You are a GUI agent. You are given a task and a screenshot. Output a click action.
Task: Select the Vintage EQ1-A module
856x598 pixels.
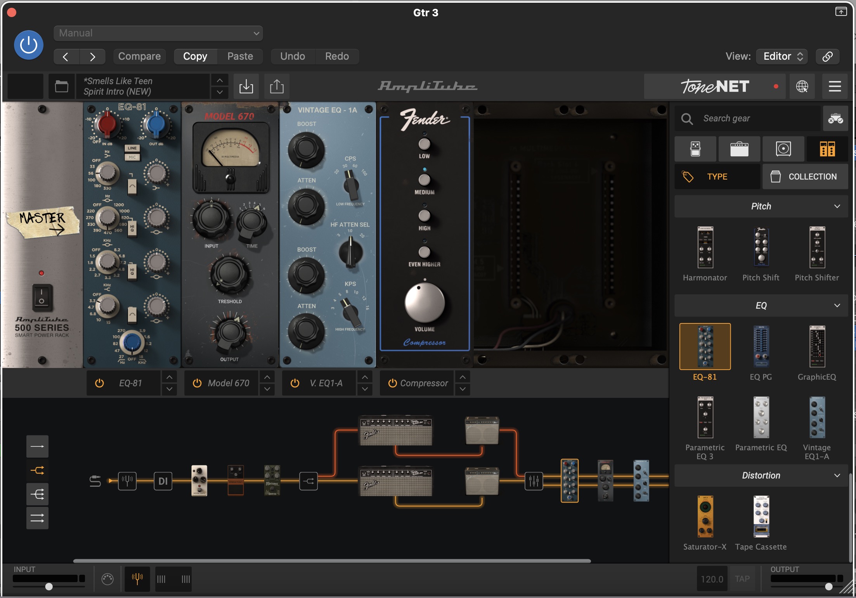click(817, 427)
